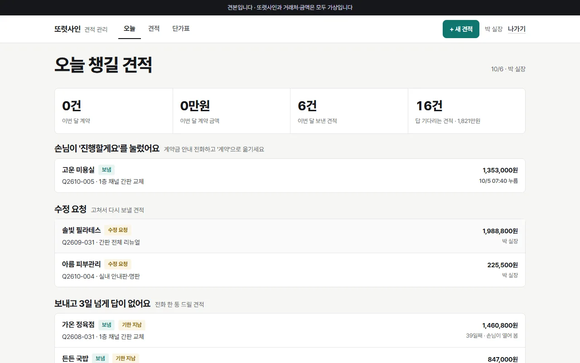Log out via the 나가기 link
The image size is (580, 363).
517,29
